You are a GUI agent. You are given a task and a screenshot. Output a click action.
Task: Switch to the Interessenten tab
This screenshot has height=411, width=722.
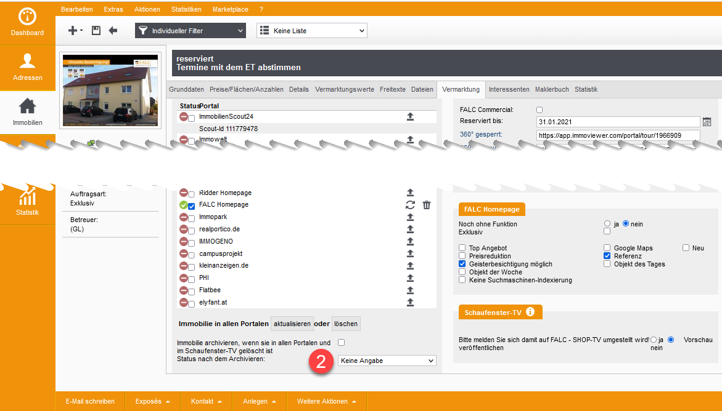(509, 89)
